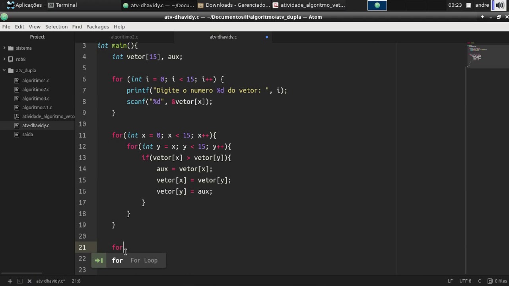Click the tree view horizontal scrollbar
The image size is (509, 286).
[21, 273]
